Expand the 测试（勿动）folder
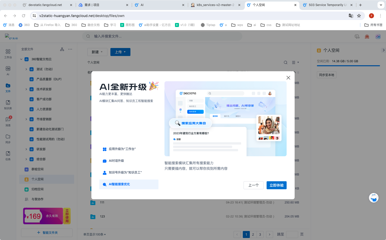This screenshot has width=386, height=240. [x=26, y=69]
